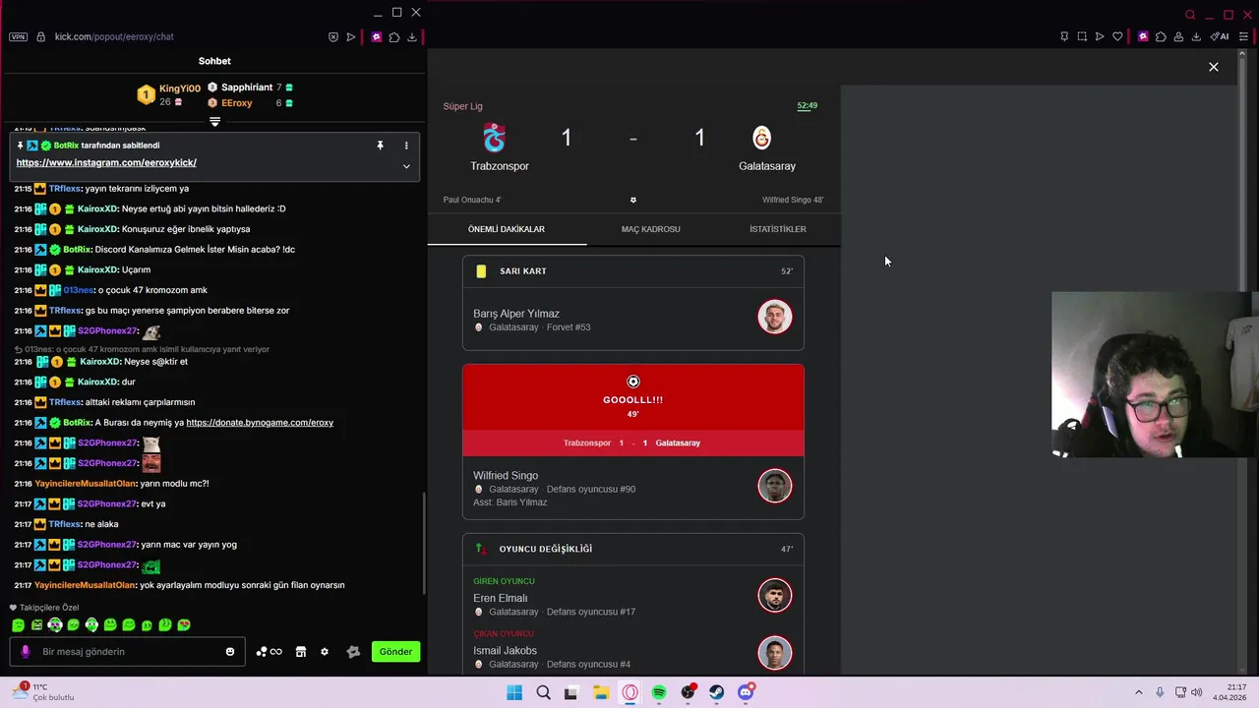Click the substitution arrows icon

pos(481,549)
